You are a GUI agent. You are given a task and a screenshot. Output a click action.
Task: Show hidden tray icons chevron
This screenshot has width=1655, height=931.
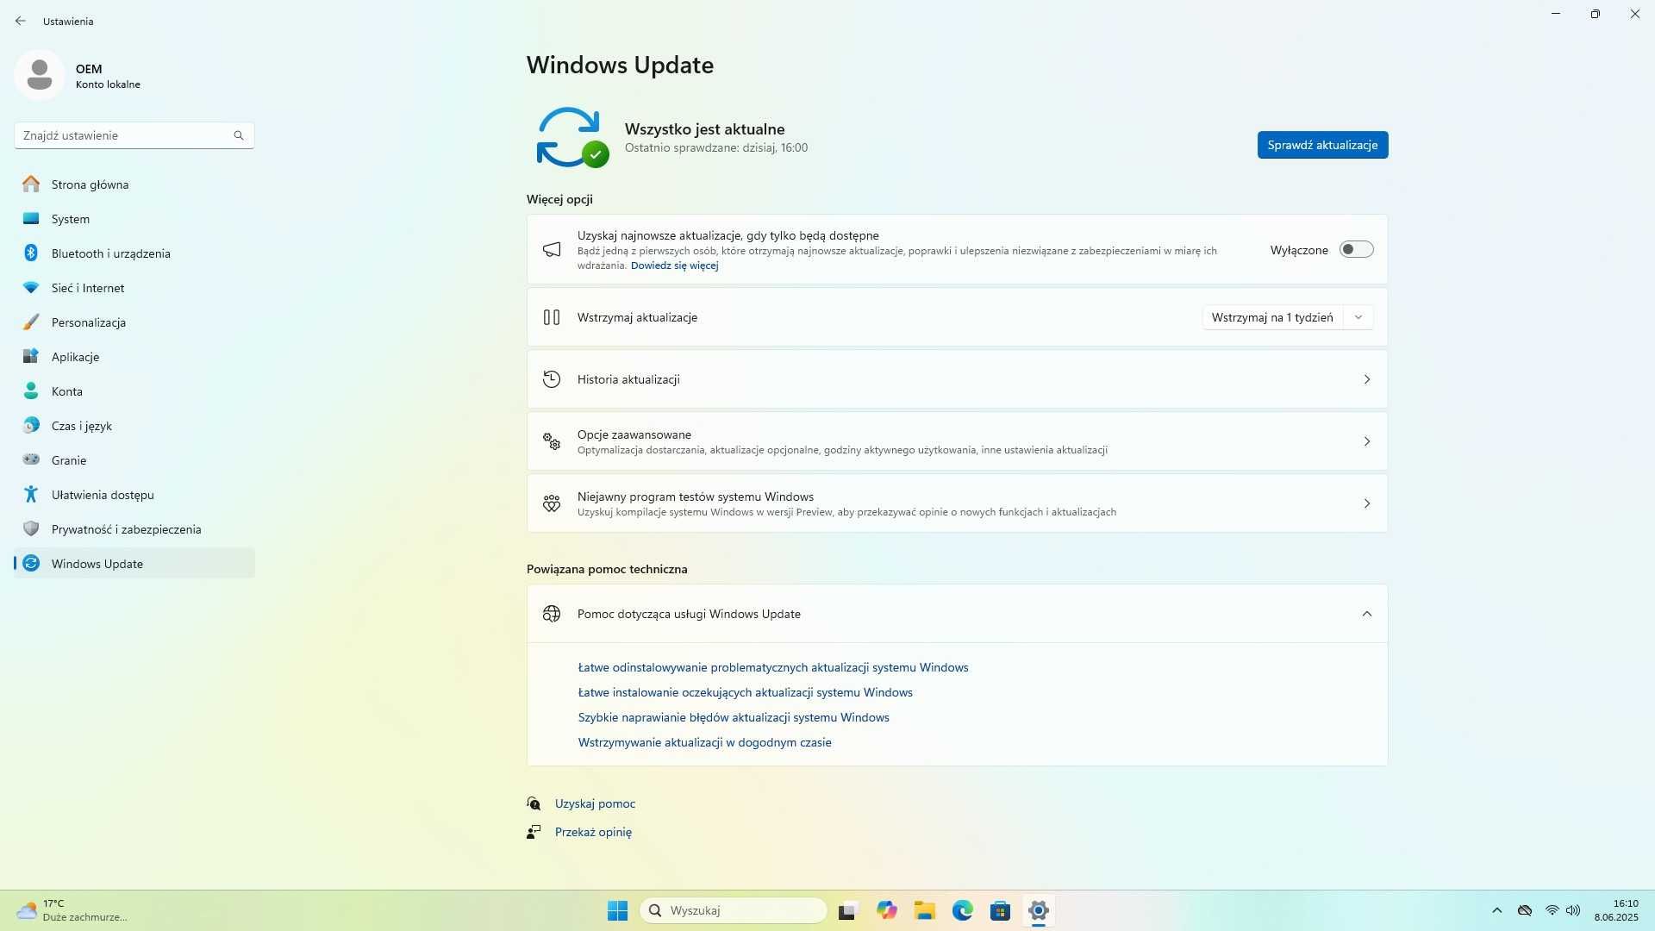point(1496,910)
